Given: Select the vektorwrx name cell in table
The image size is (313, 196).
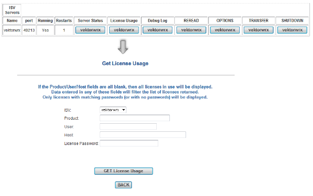Looking at the screenshot, I should [12, 30].
